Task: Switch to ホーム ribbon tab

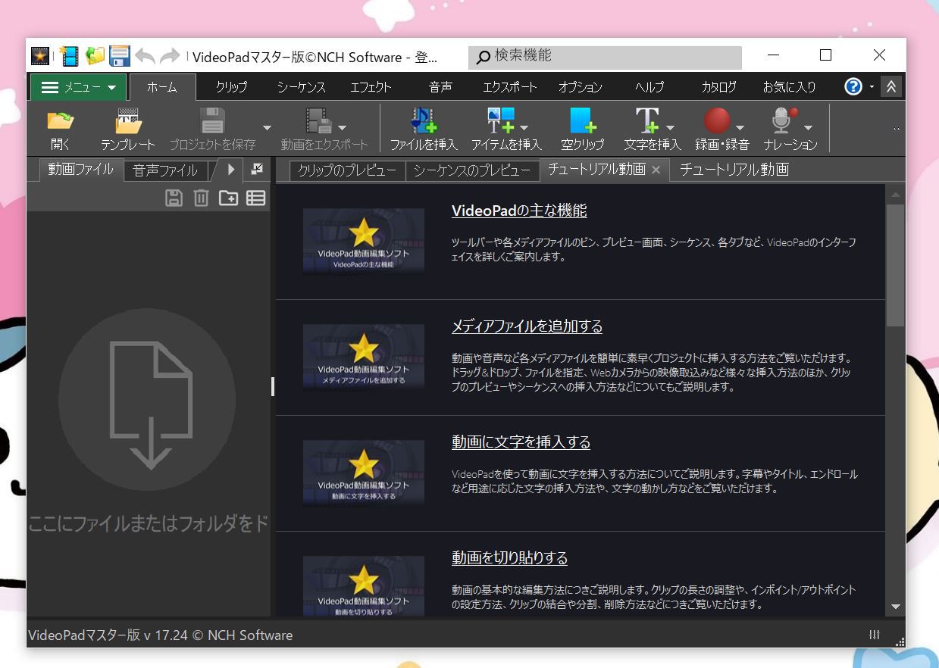Action: point(162,87)
